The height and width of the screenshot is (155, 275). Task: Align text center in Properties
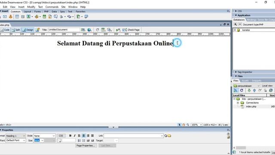click(84, 136)
